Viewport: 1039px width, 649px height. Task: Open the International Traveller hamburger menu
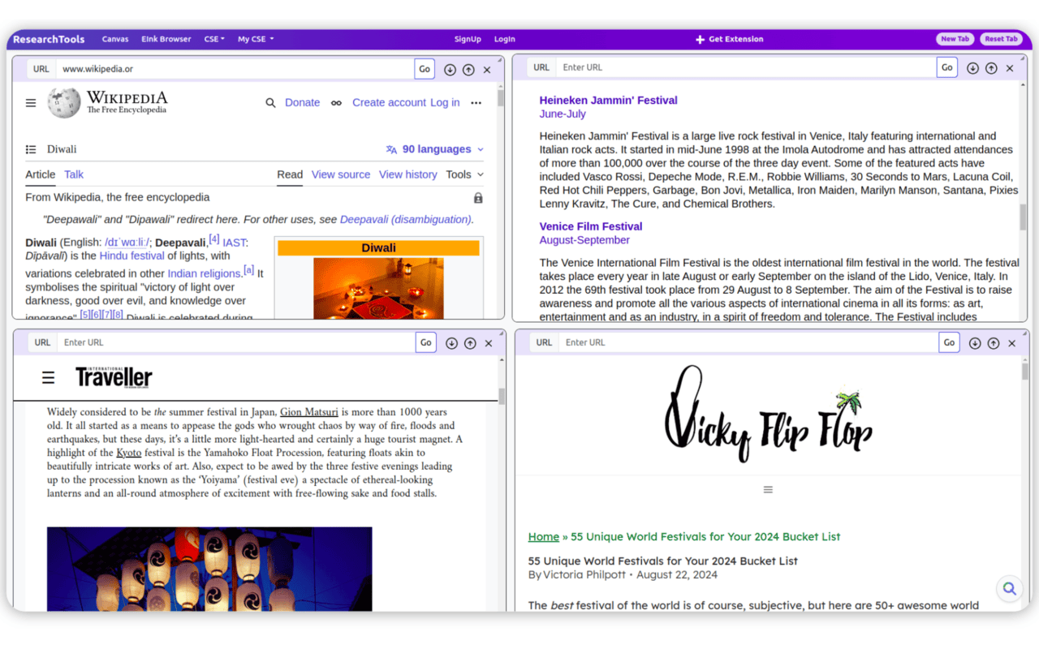click(48, 376)
